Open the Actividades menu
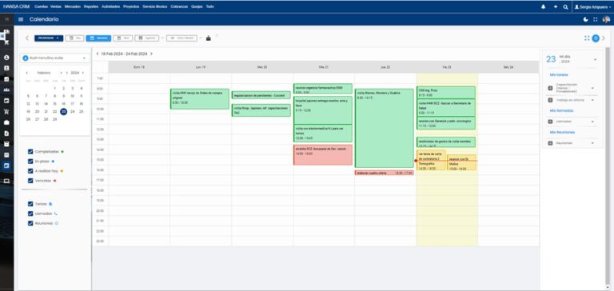 point(110,6)
